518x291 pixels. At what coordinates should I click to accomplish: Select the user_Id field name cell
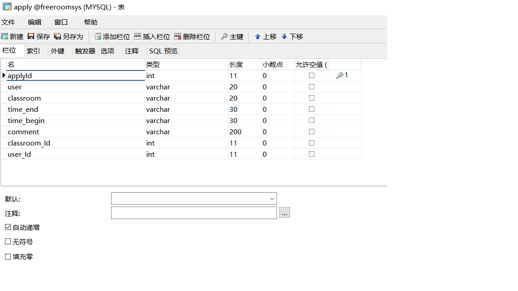[76, 154]
